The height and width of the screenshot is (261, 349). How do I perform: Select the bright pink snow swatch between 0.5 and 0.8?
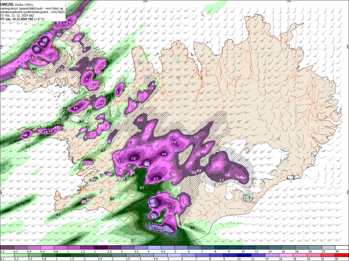pos(47,248)
